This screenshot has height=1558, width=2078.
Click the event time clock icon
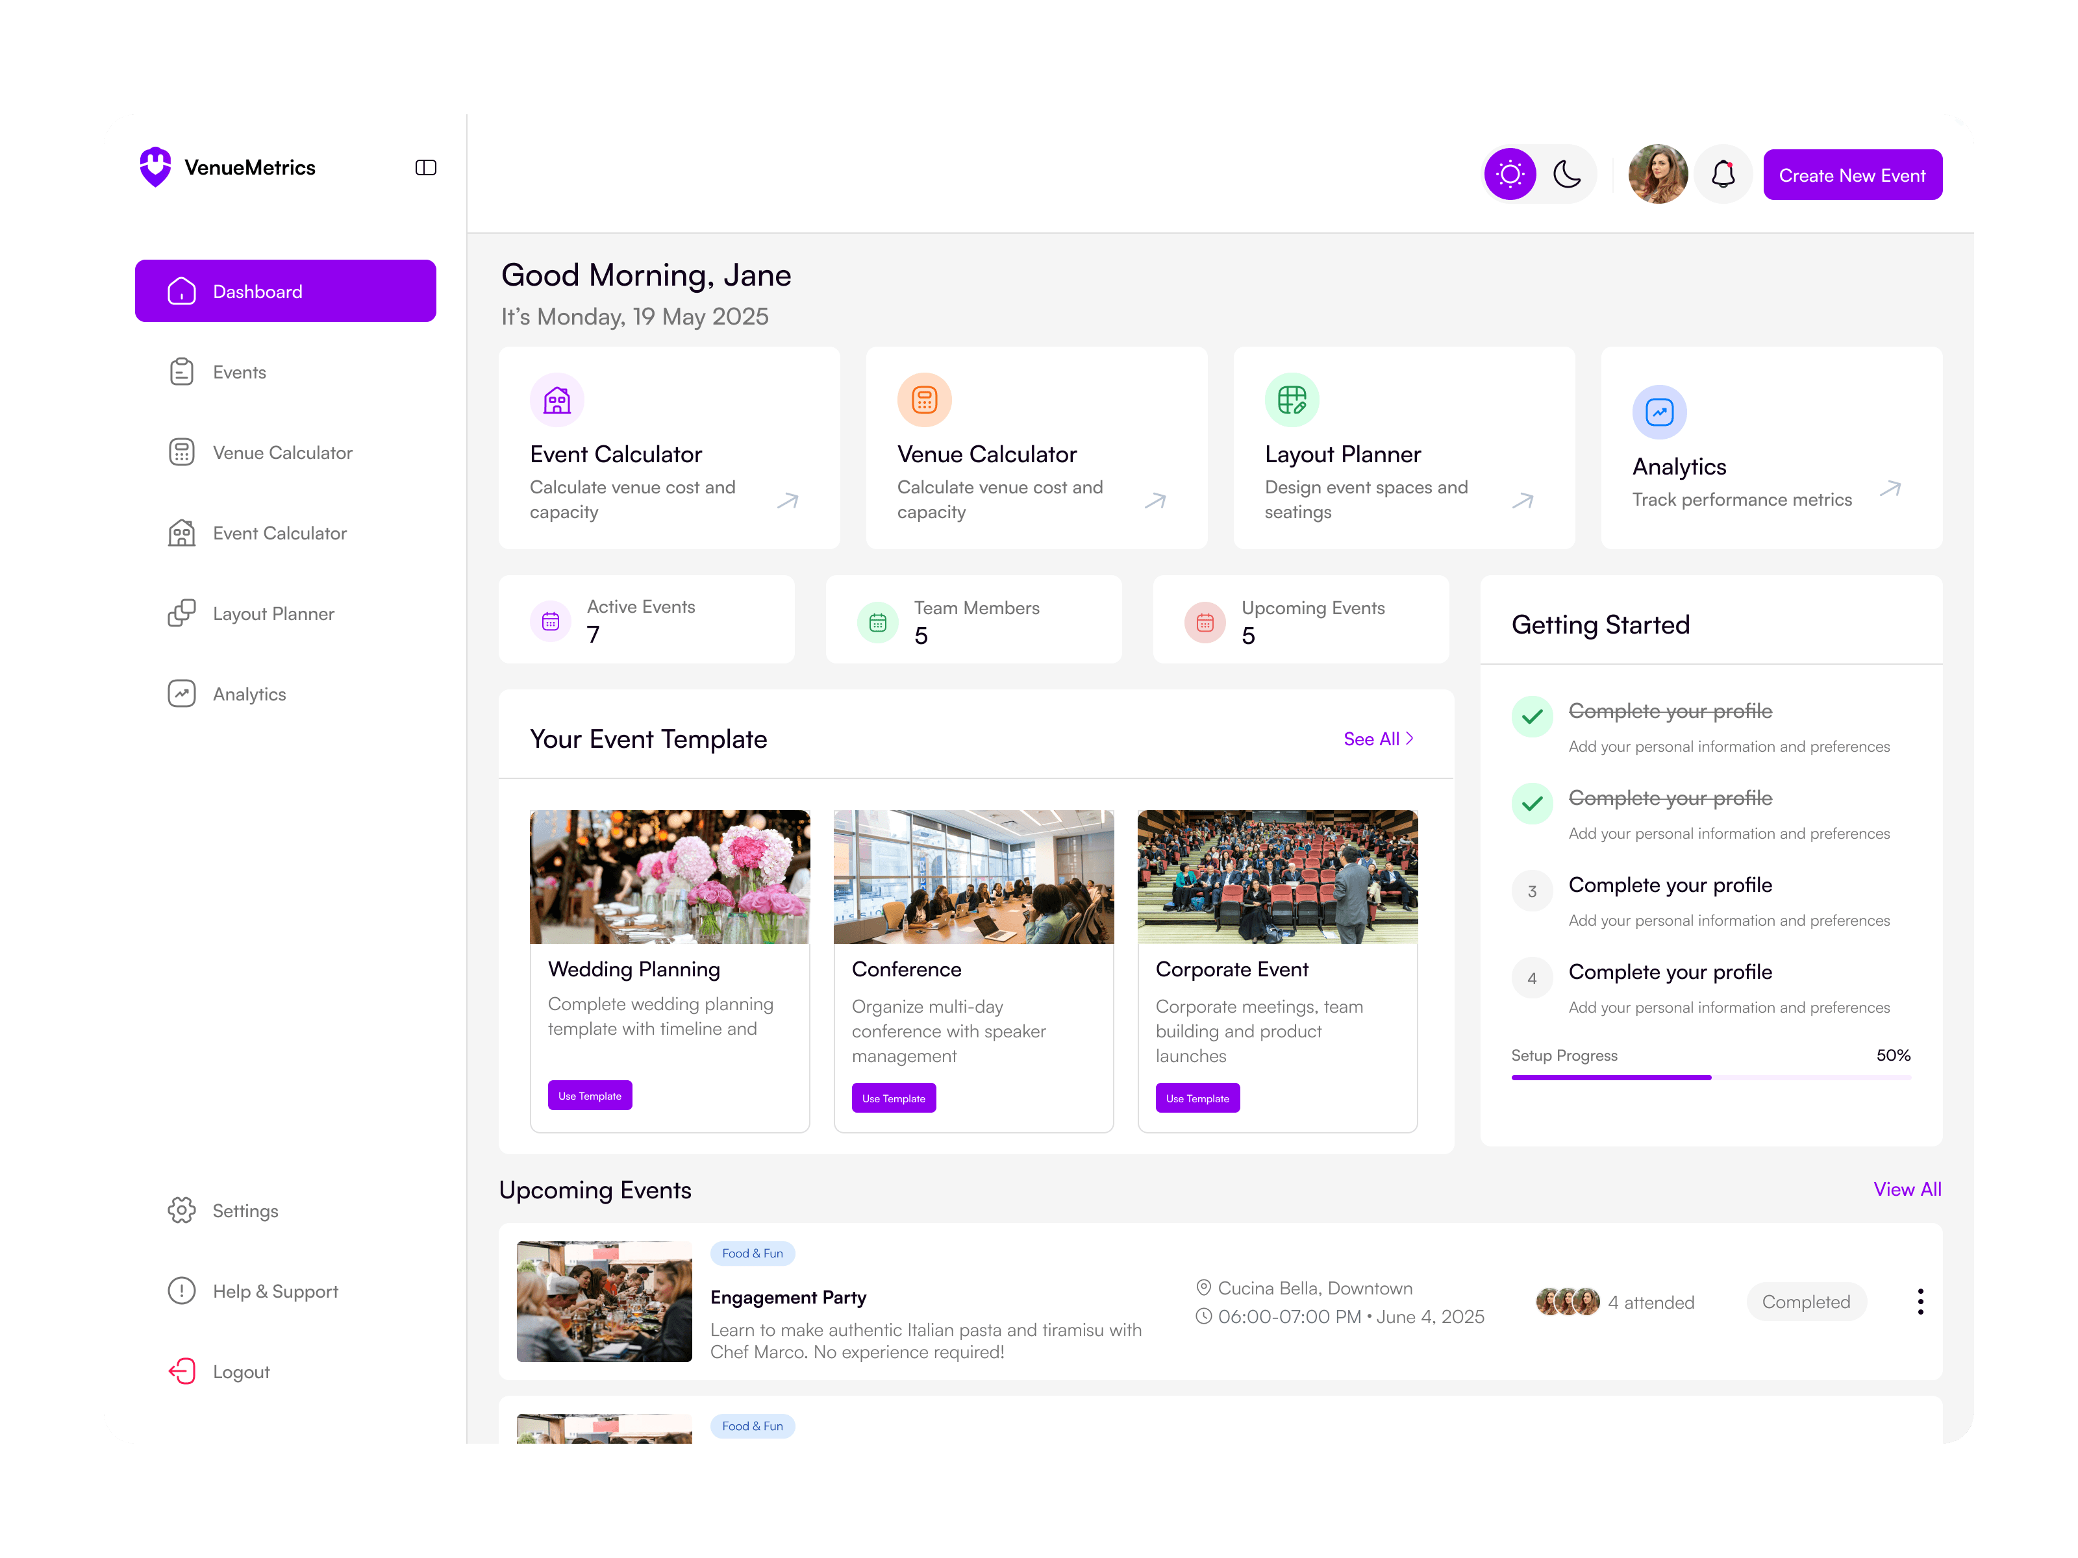[1203, 1316]
